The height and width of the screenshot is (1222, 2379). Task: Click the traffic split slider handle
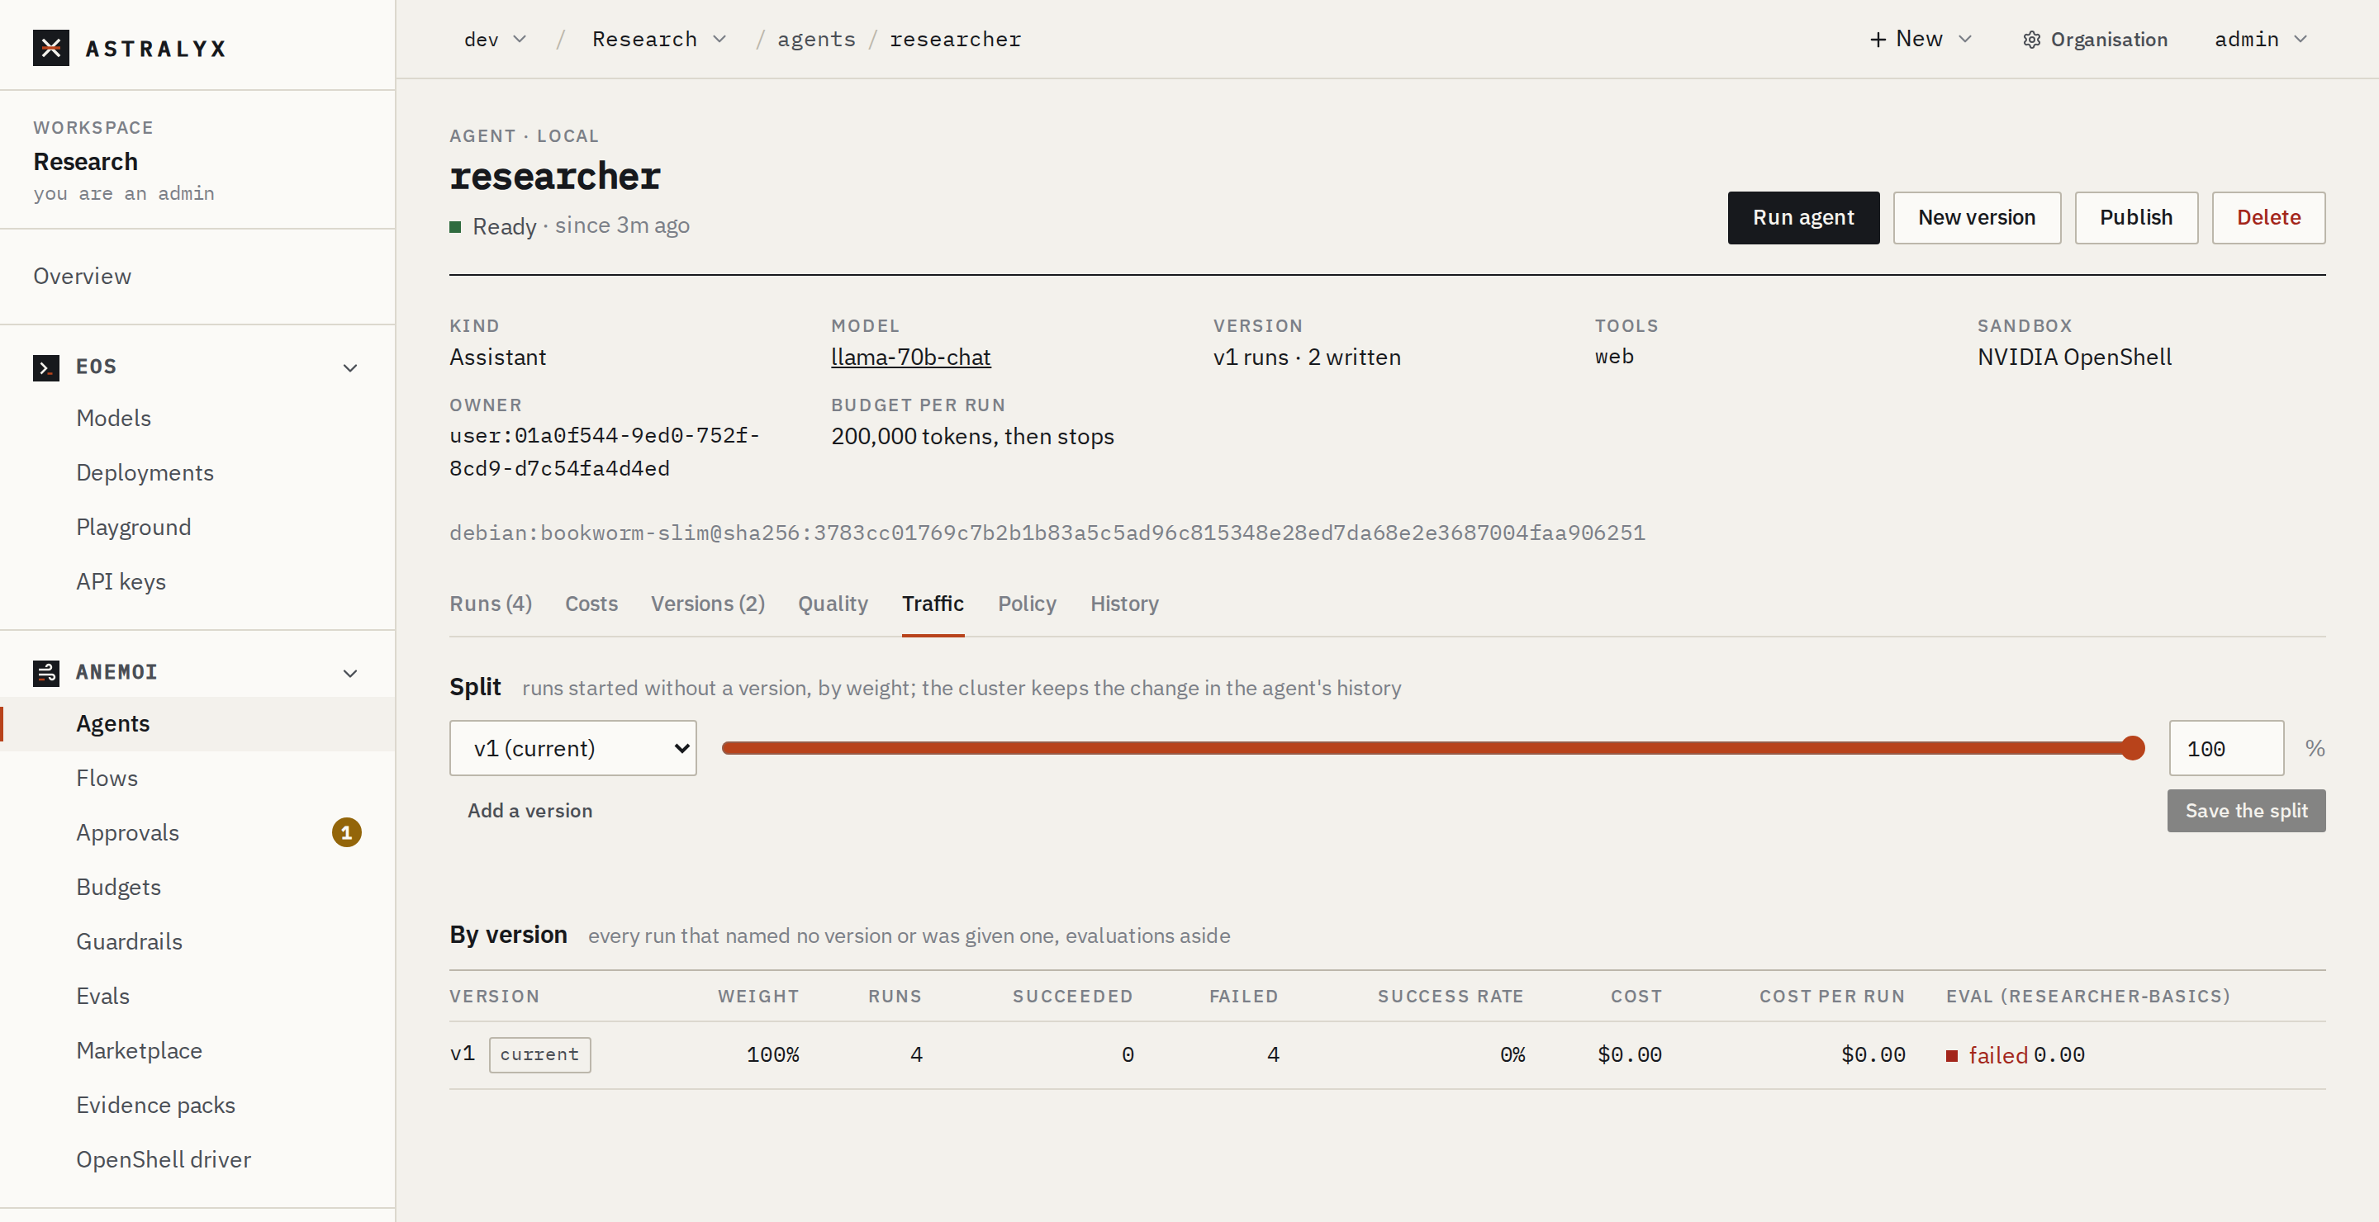(x=2132, y=749)
